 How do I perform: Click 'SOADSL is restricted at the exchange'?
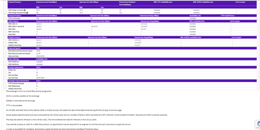click(x=21, y=101)
